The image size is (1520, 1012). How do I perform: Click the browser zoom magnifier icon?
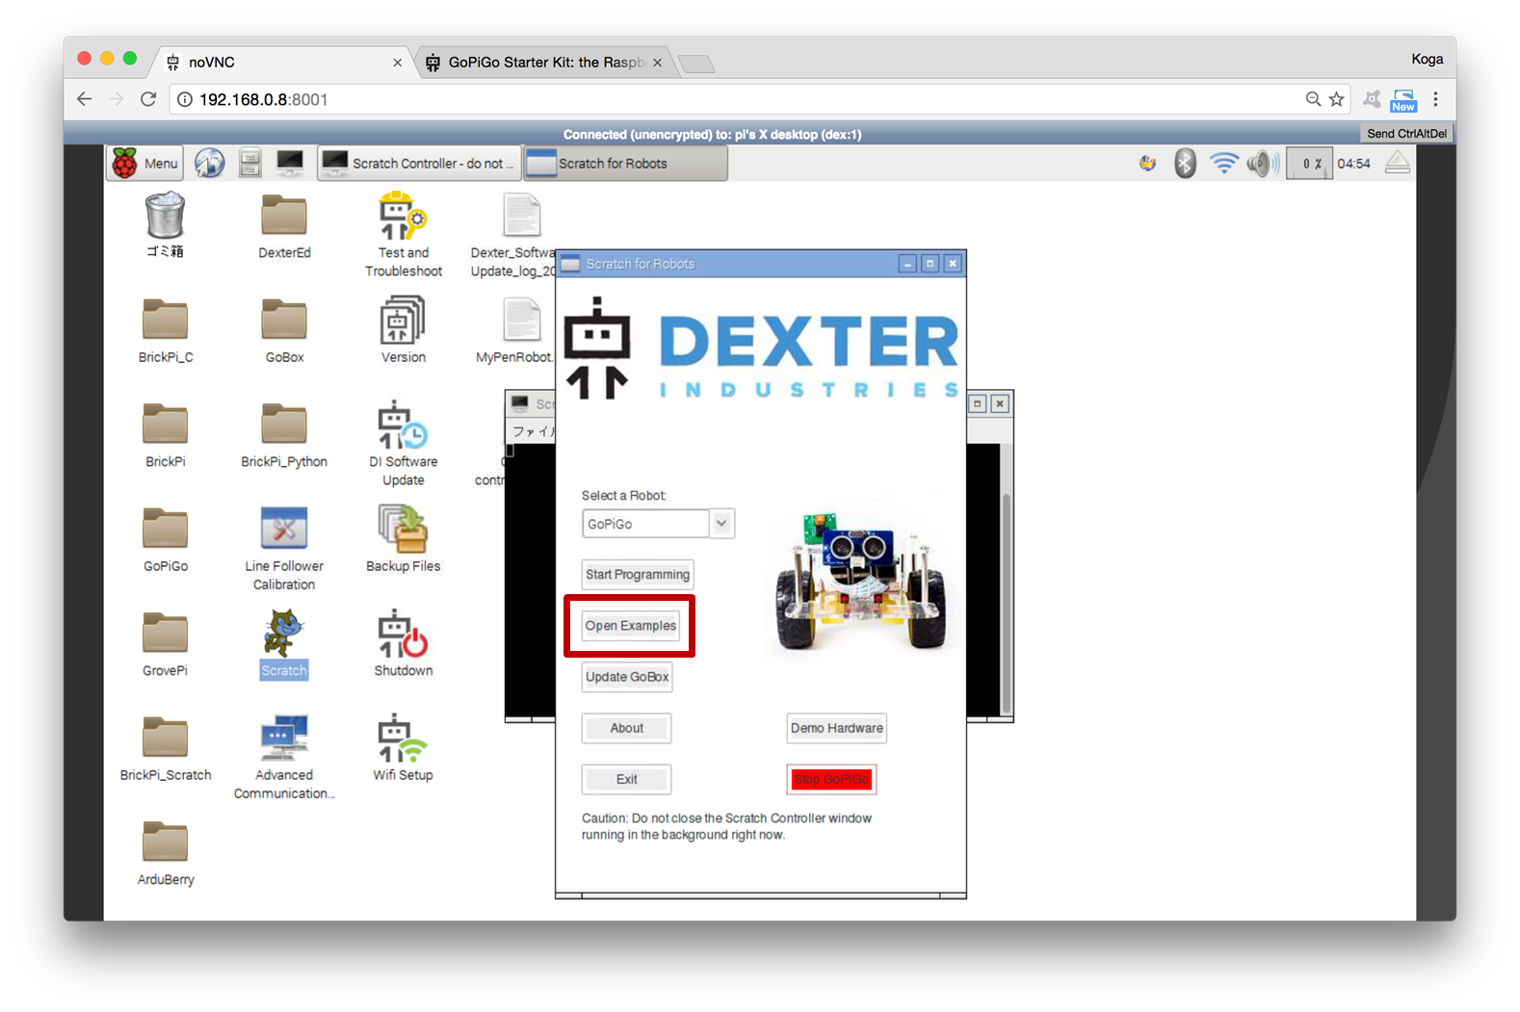1313,99
